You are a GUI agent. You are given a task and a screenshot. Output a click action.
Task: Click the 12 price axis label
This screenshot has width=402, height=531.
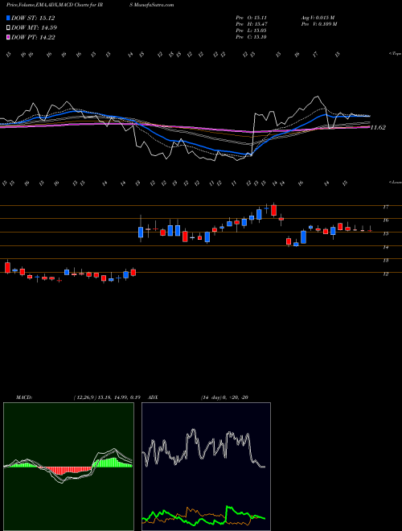point(385,274)
